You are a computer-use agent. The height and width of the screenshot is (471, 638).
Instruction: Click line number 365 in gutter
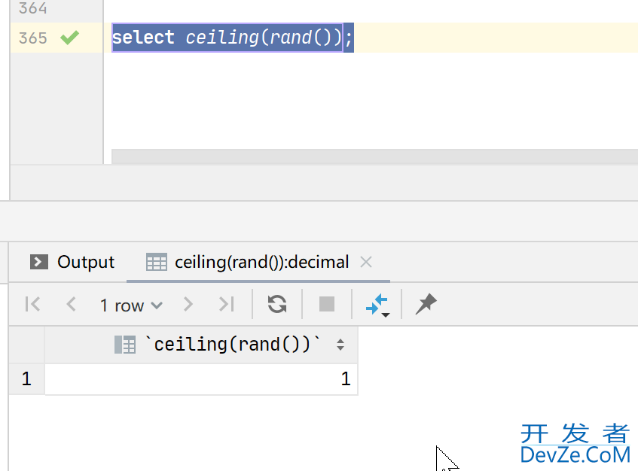(x=33, y=38)
